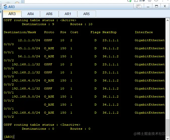Click the 192.168.6.0/24 destination entry
Screen dimensions: 170x140
26,113
